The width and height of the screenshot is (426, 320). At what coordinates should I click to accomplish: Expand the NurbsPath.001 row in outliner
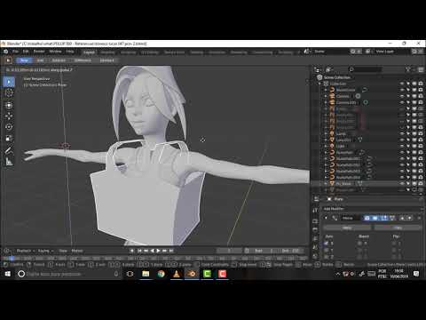pyautogui.click(x=326, y=158)
